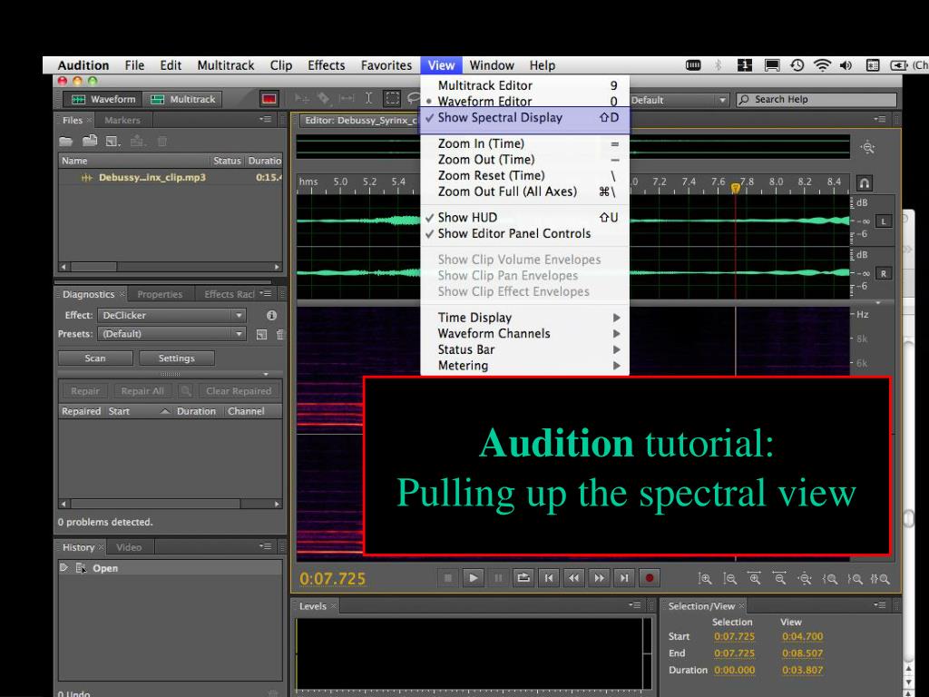Select the Time Selection I-beam tool
929x697 pixels.
pyautogui.click(x=368, y=98)
